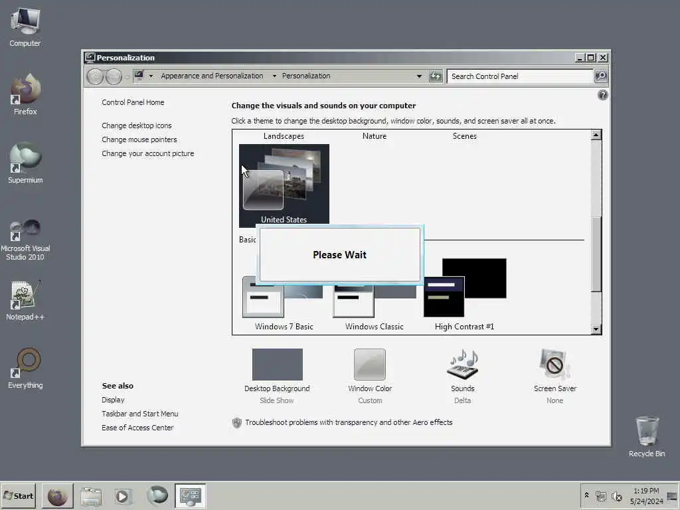Click Troubleshoot problems with transparency link
Viewport: 680px width, 510px height.
349,422
